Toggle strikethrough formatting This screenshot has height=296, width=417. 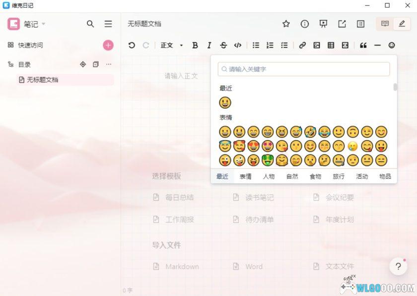coord(223,45)
